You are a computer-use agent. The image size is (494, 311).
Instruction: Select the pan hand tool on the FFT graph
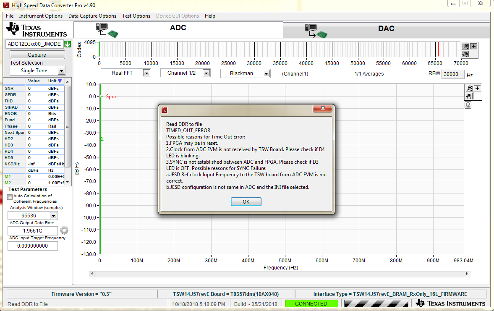tap(469, 96)
